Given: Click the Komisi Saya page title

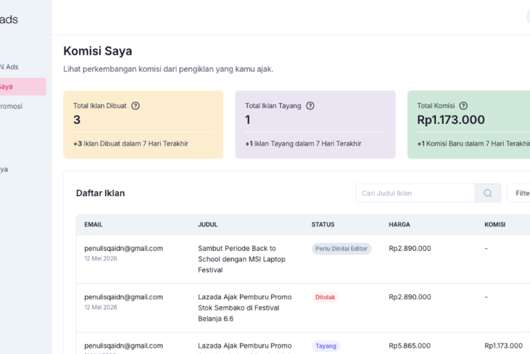Looking at the screenshot, I should pyautogui.click(x=98, y=51).
